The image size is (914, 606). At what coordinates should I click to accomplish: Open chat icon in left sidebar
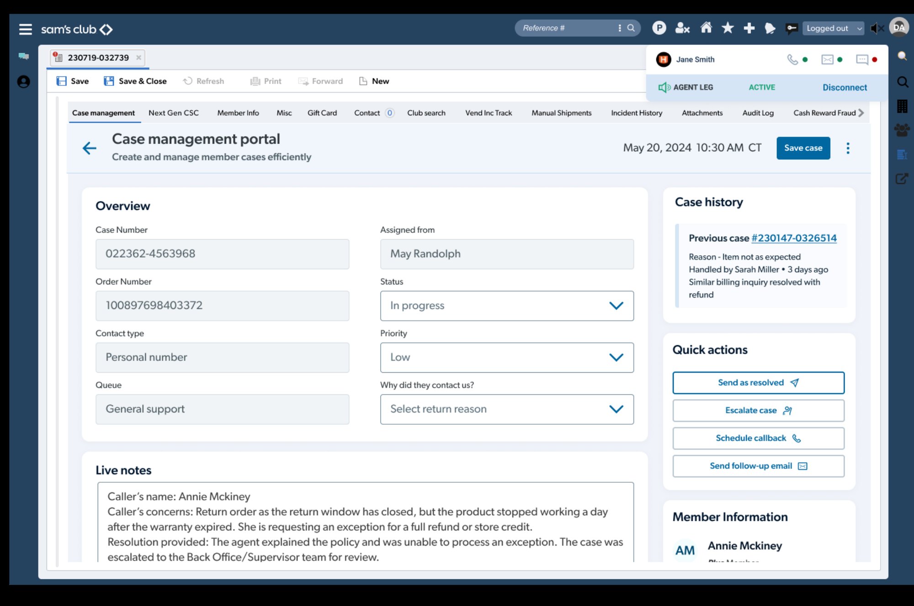click(24, 56)
